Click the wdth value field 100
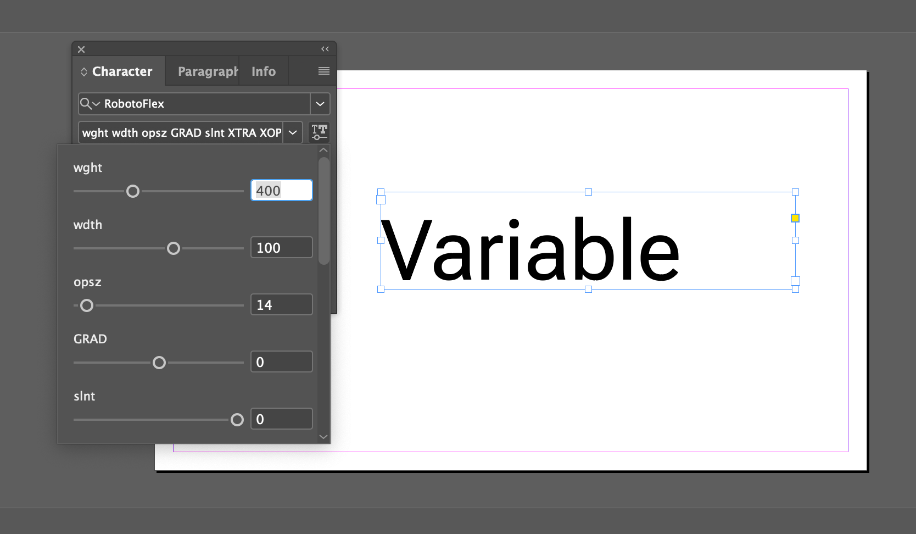916x534 pixels. (x=282, y=247)
